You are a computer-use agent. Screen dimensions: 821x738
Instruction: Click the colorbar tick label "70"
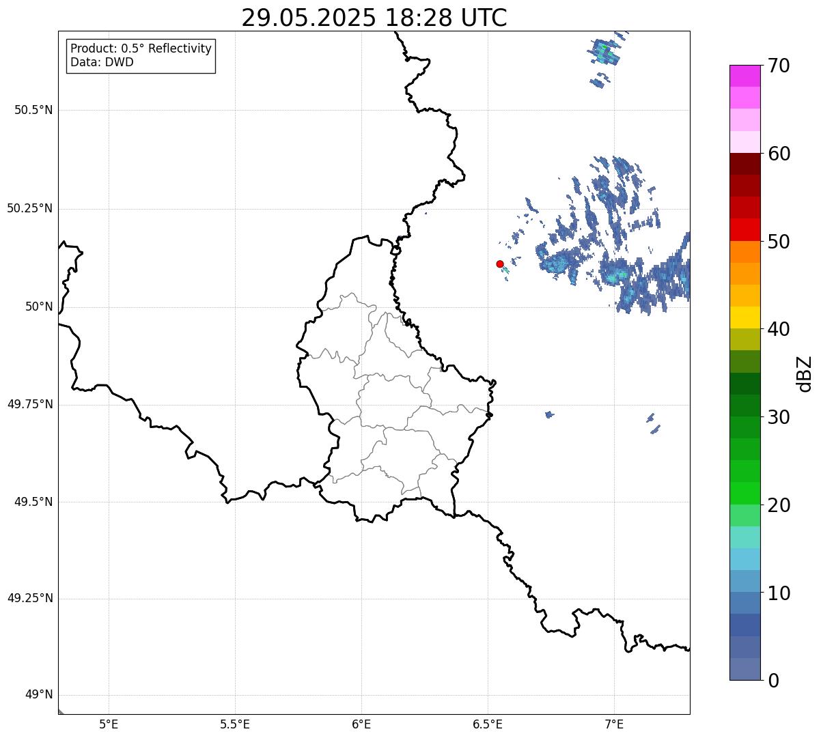pyautogui.click(x=779, y=66)
